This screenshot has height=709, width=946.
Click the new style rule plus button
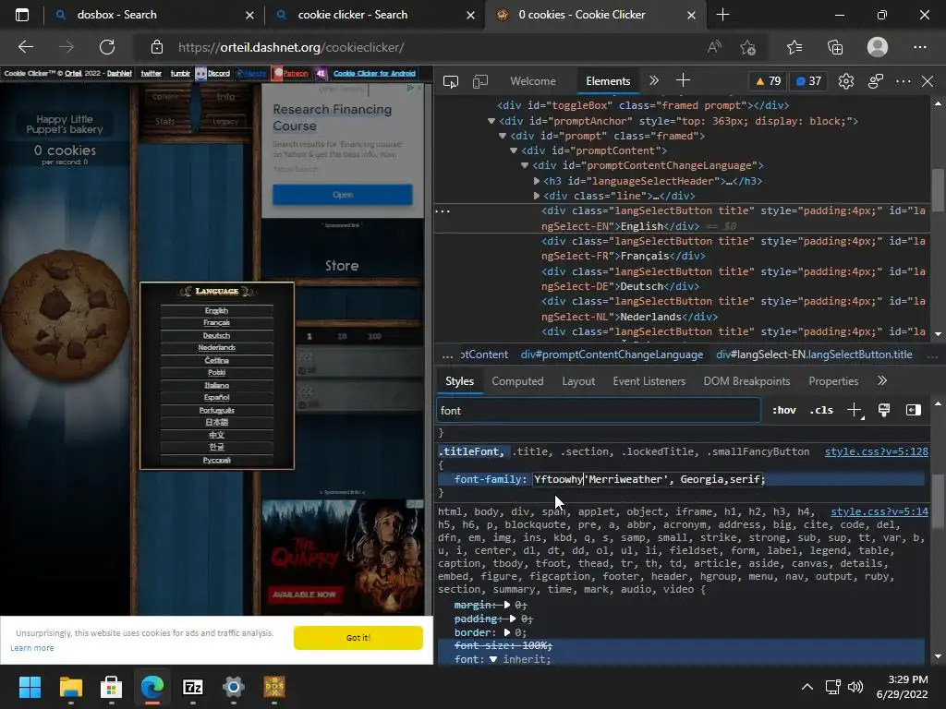click(855, 411)
